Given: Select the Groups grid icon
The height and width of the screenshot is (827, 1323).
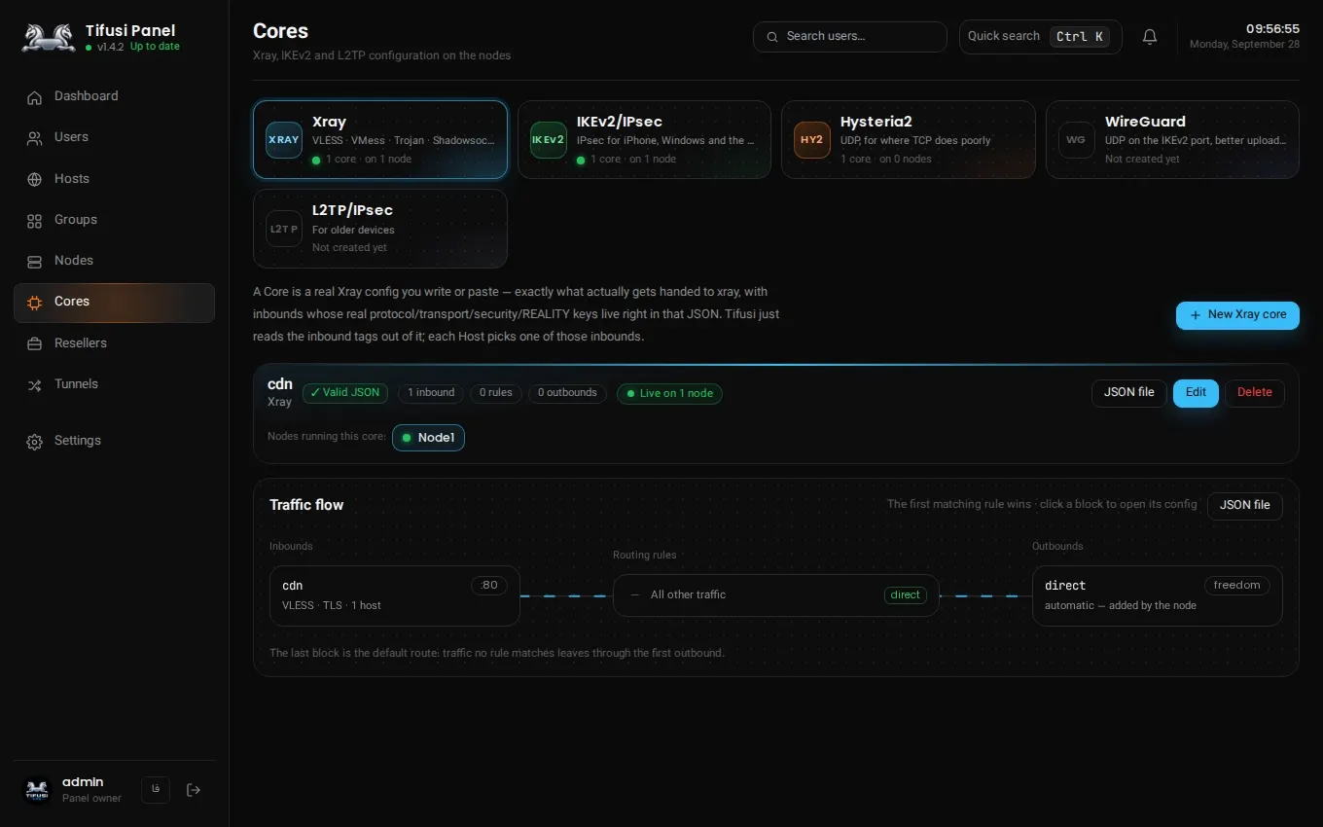Looking at the screenshot, I should coord(35,221).
